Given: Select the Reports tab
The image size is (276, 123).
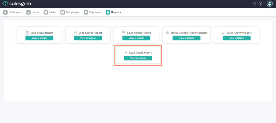Looking at the screenshot, I should (x=113, y=12).
